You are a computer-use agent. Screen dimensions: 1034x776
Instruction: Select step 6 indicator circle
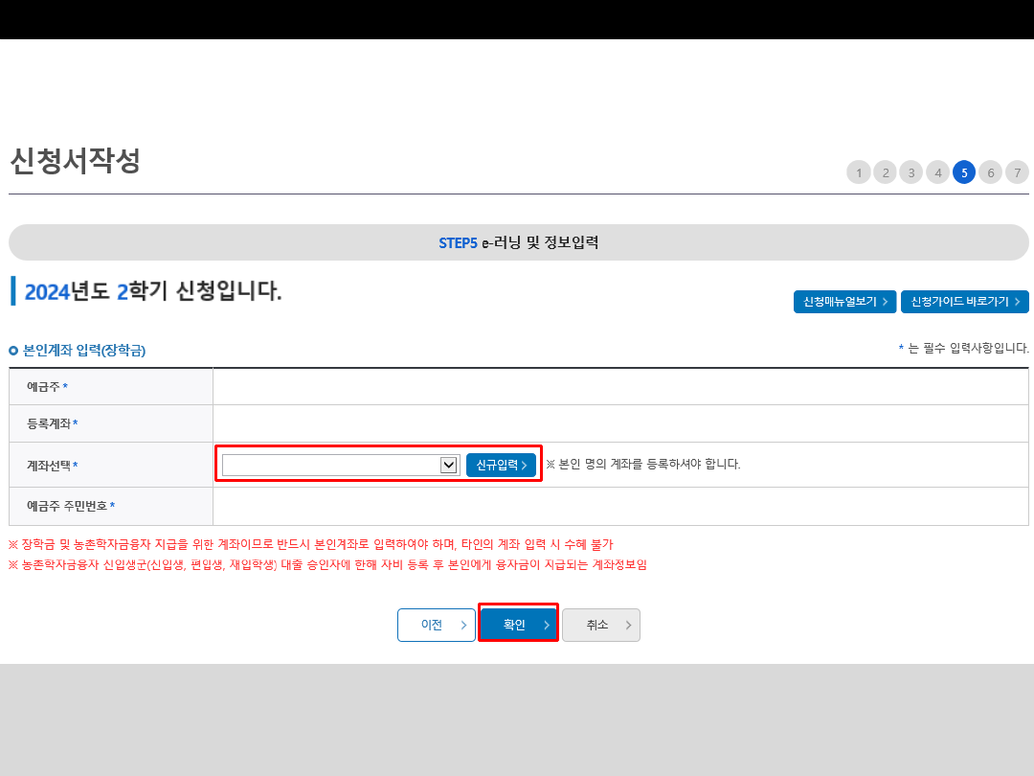tap(991, 172)
